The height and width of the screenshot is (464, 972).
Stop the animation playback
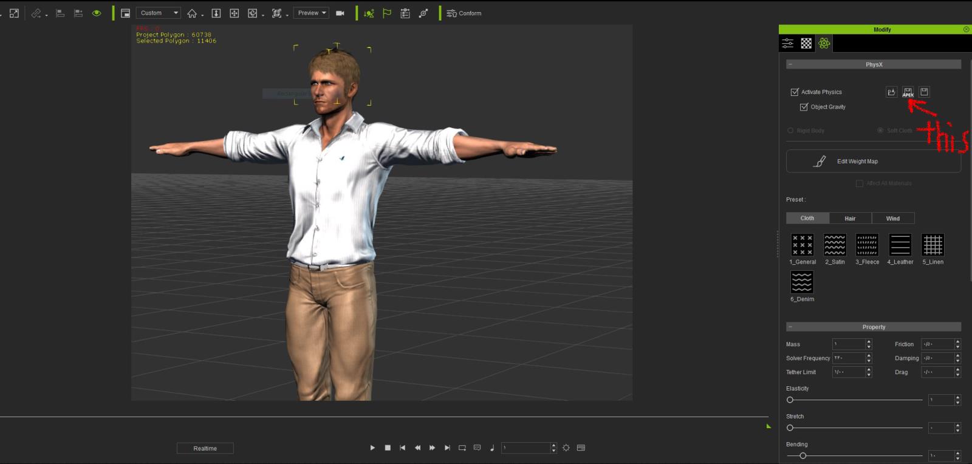point(388,448)
